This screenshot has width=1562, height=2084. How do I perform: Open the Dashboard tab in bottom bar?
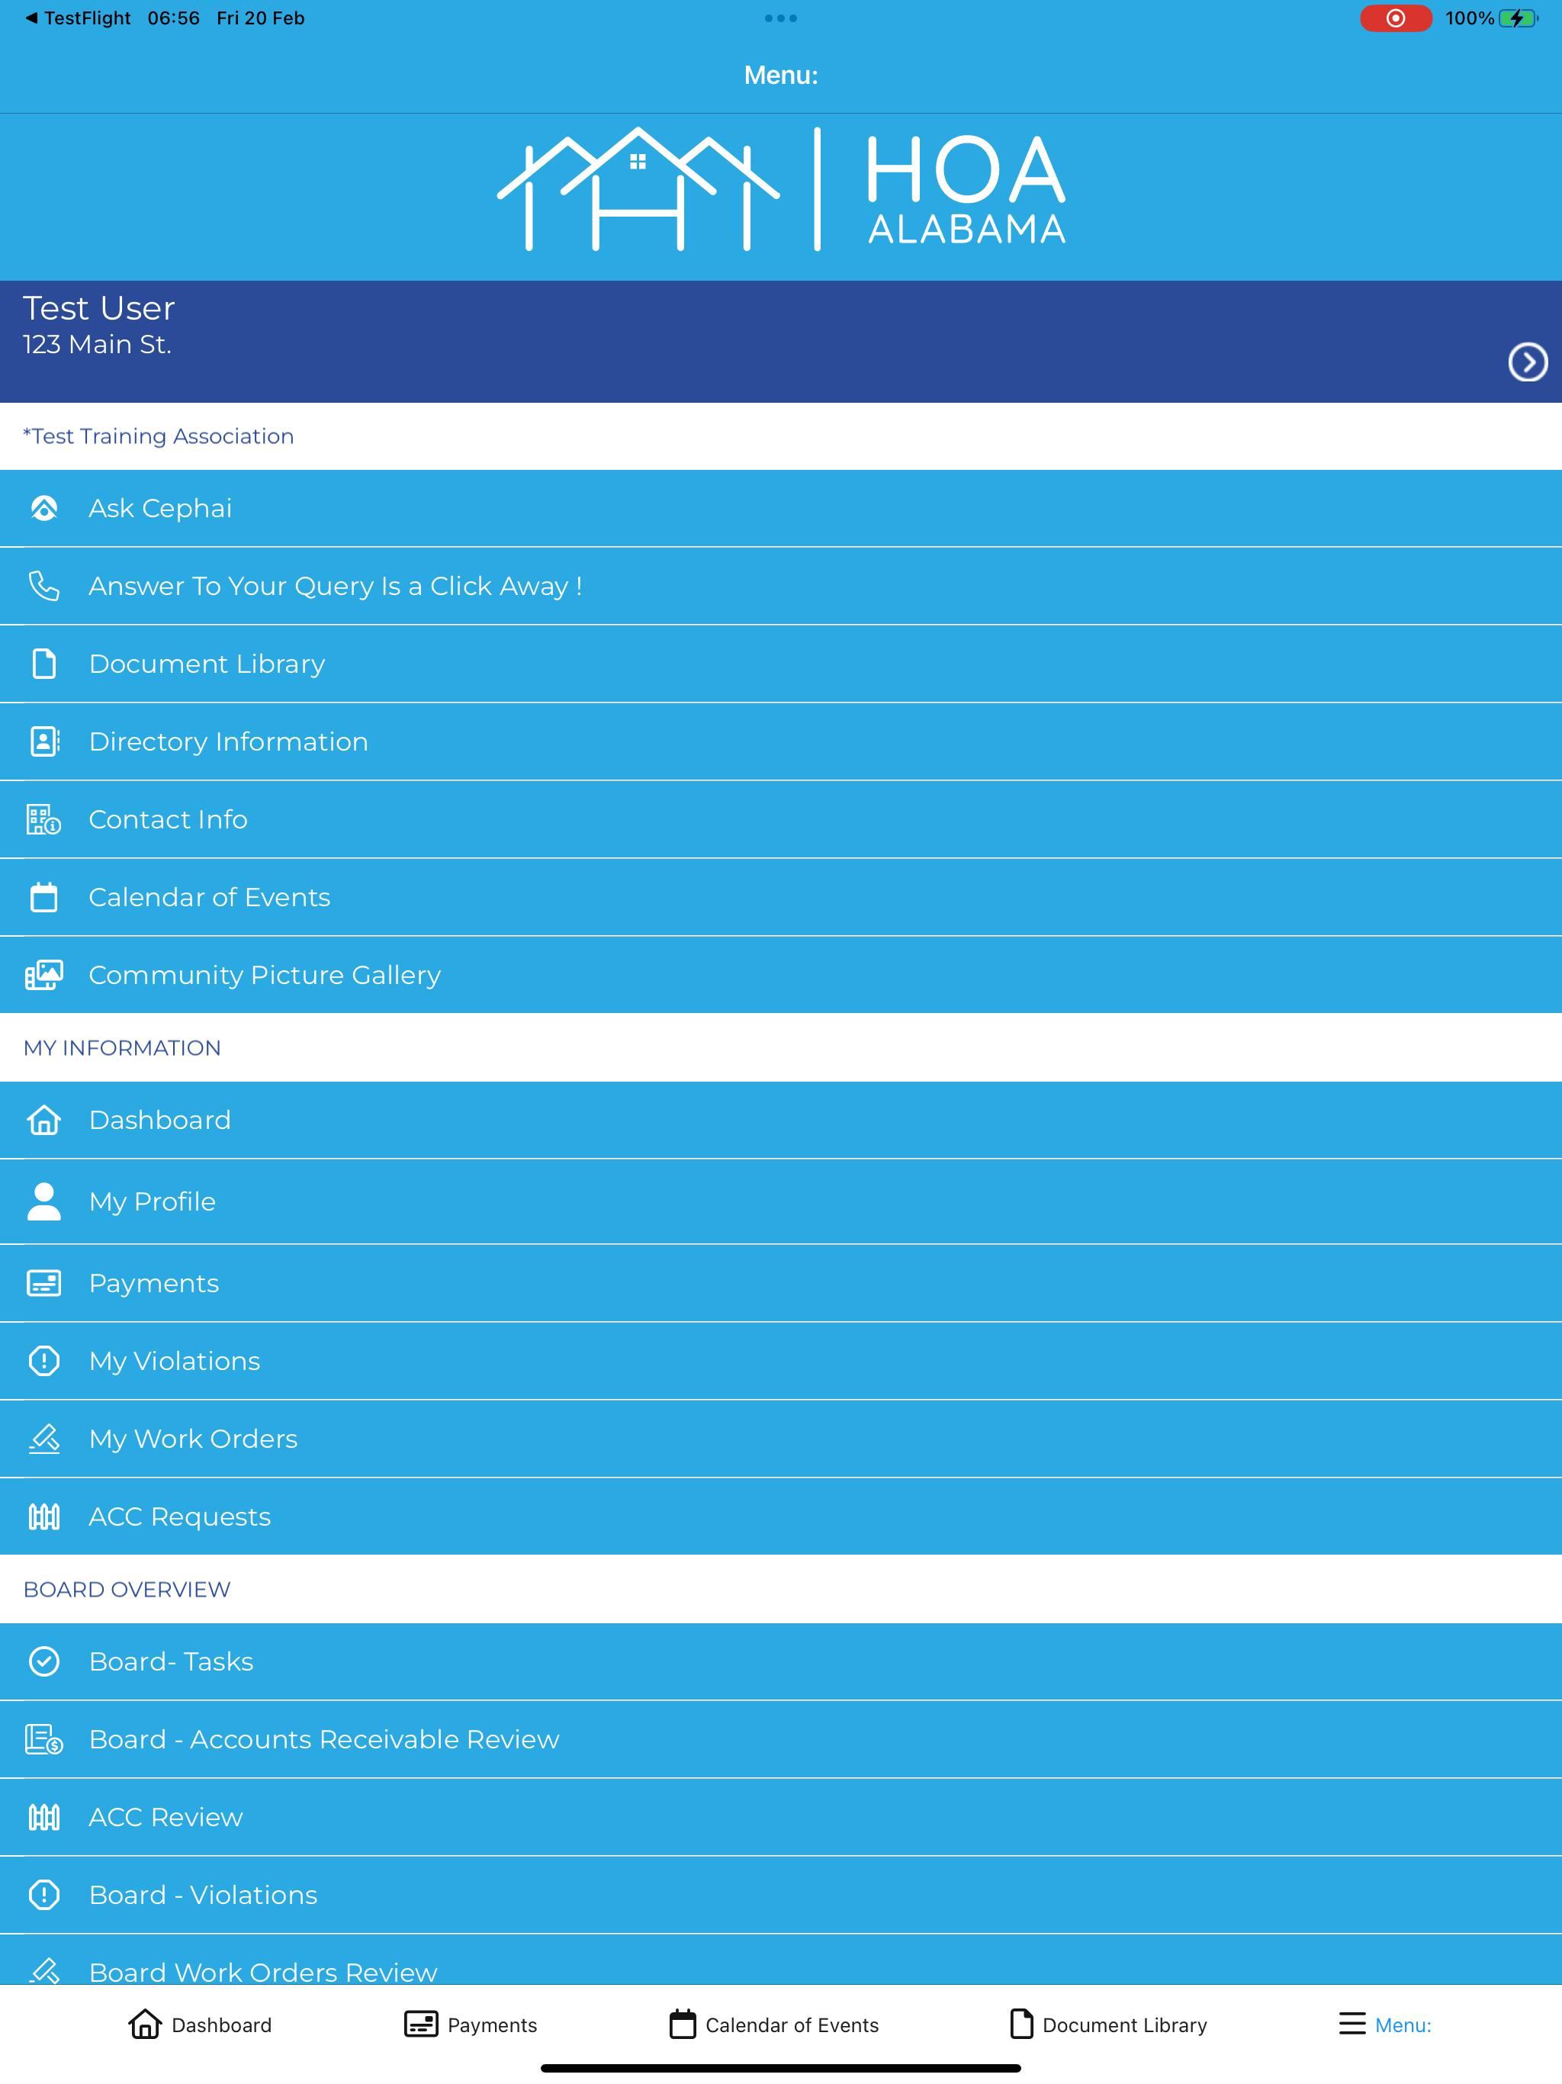coord(200,2024)
